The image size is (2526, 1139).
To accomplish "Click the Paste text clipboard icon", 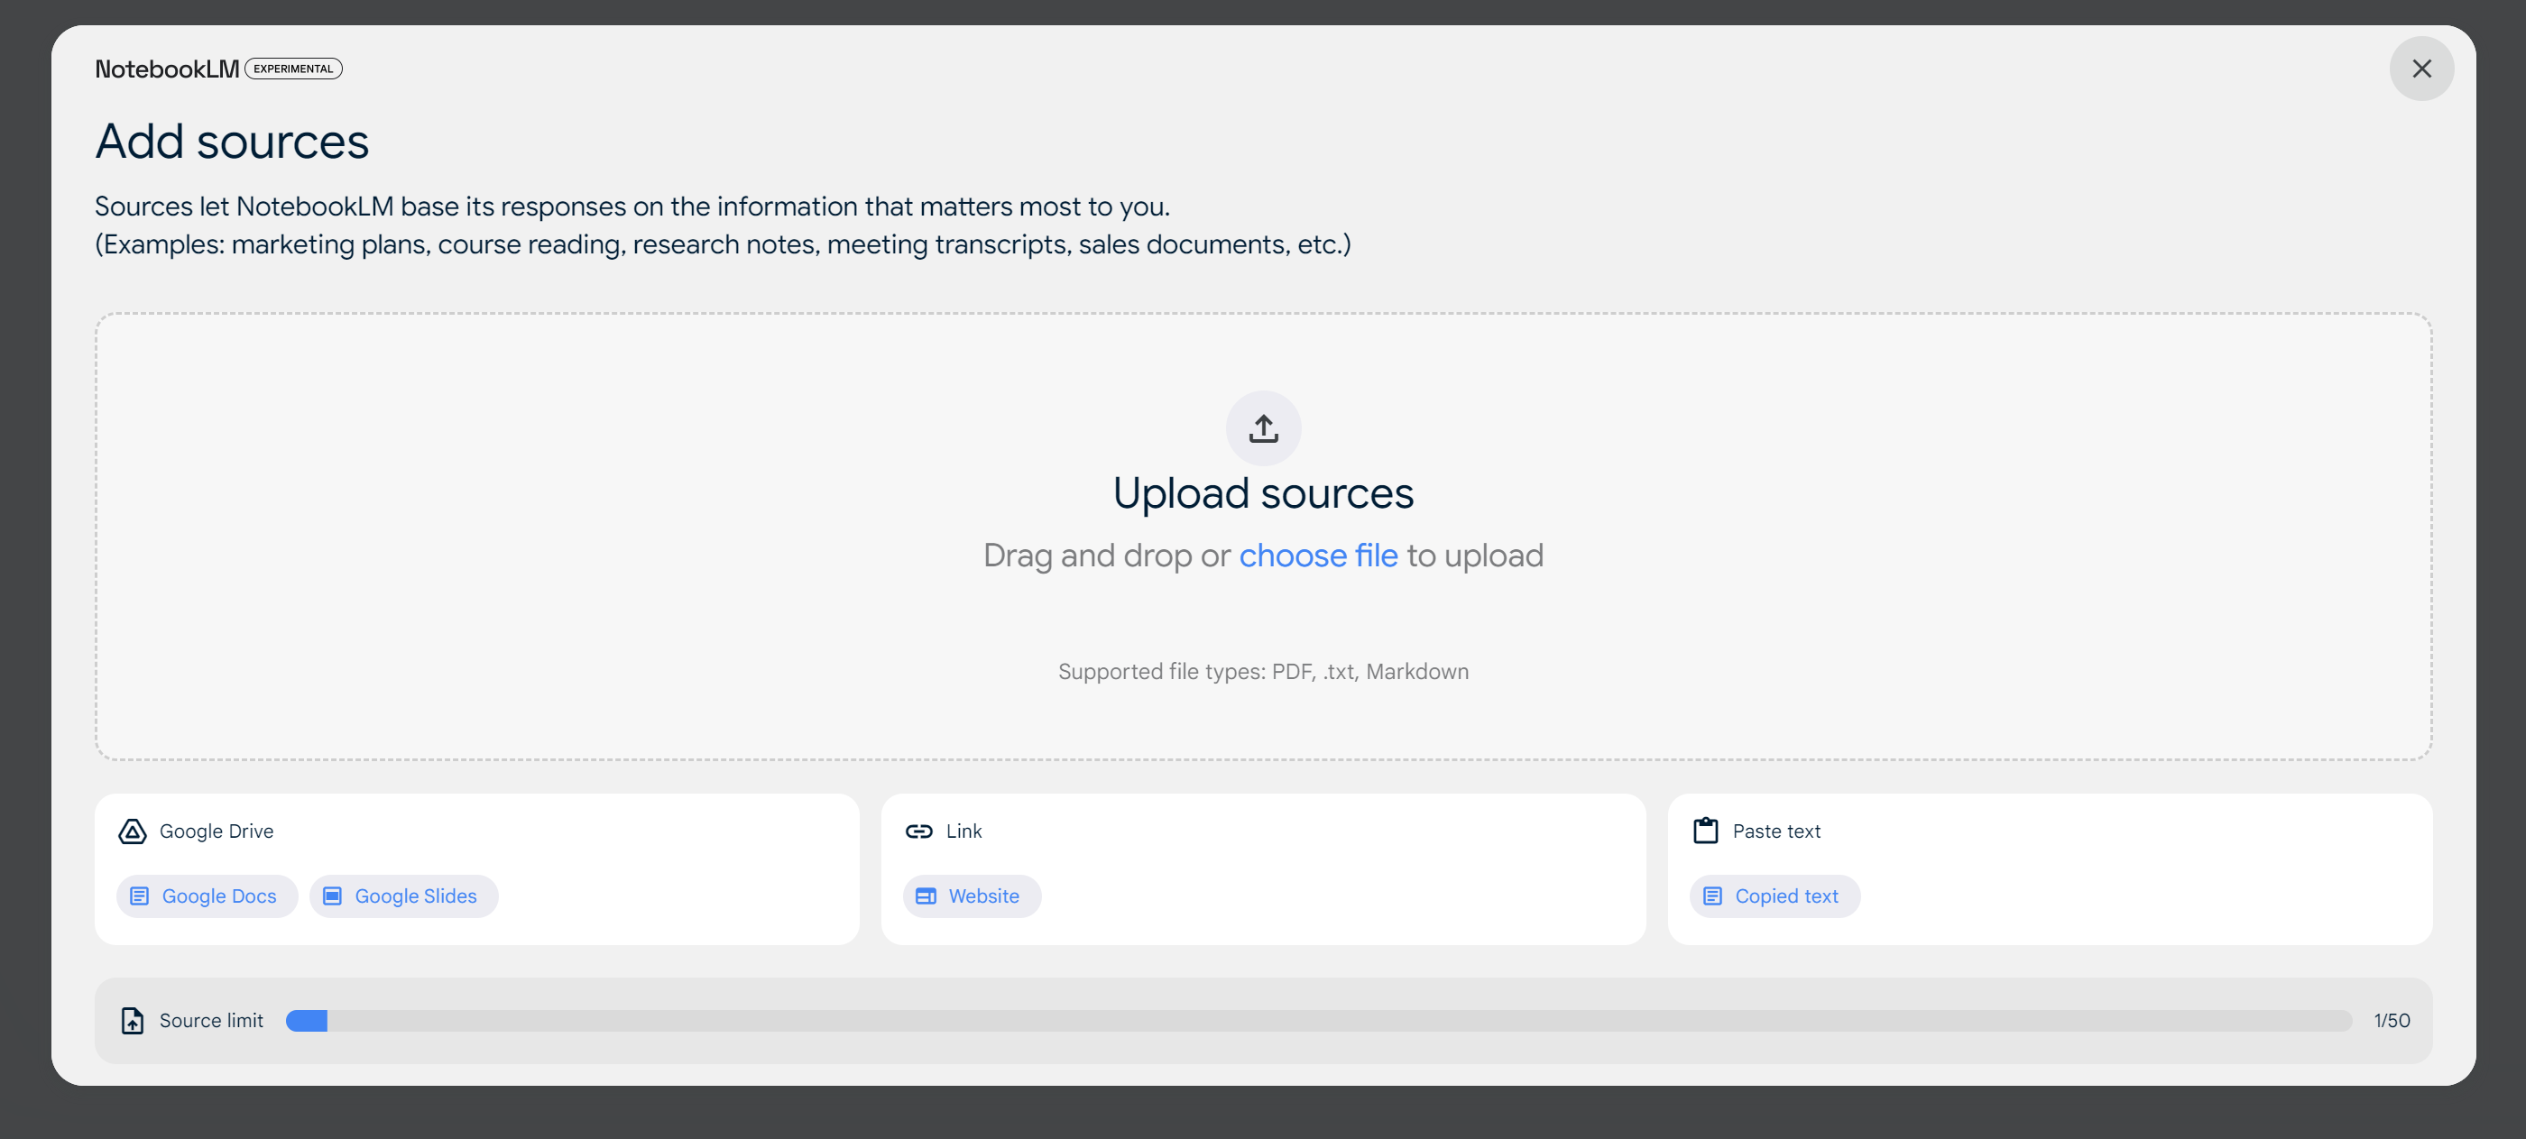I will (x=1706, y=831).
